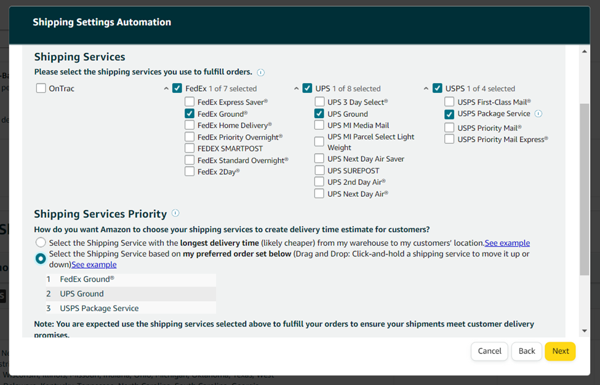Tick the USPS Priority Mail checkbox
Viewport: 600px width, 385px height.
pyautogui.click(x=450, y=128)
